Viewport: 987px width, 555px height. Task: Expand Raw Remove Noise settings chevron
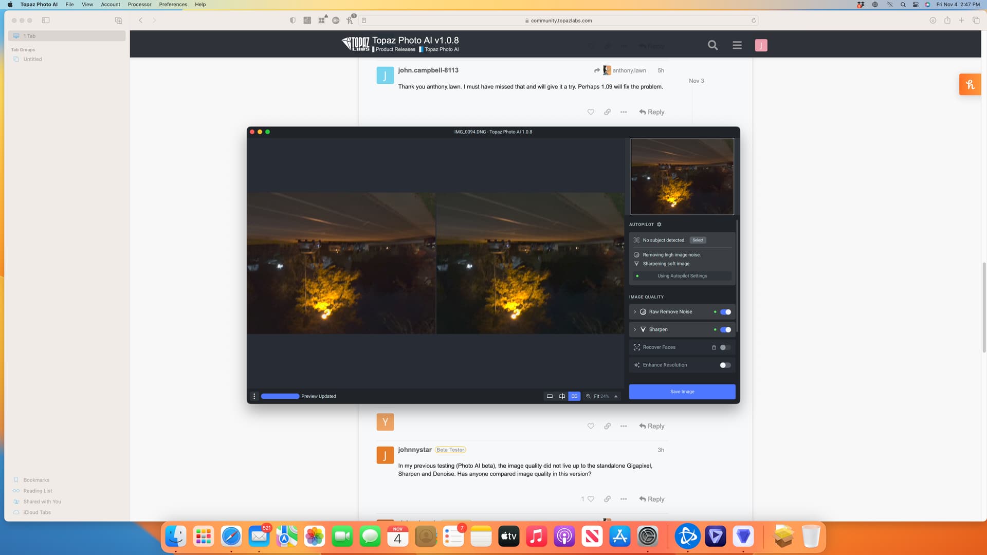635,312
